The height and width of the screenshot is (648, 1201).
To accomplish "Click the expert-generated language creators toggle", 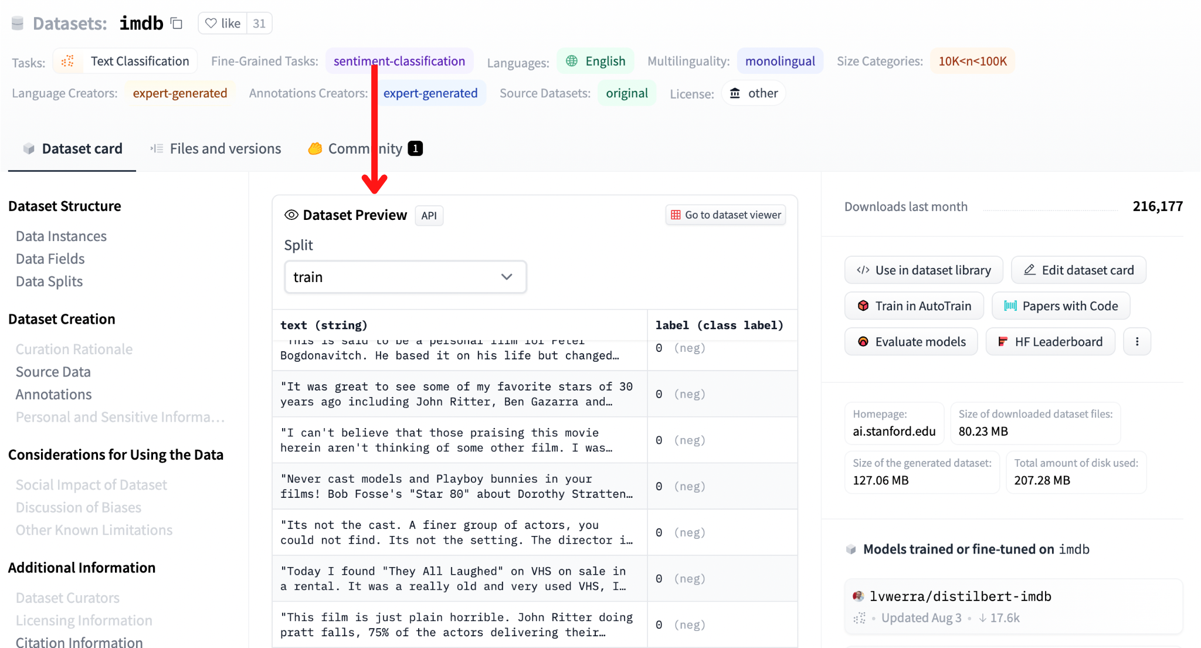I will tap(179, 93).
